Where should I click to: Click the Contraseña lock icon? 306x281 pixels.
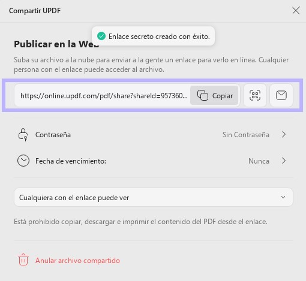(x=23, y=135)
